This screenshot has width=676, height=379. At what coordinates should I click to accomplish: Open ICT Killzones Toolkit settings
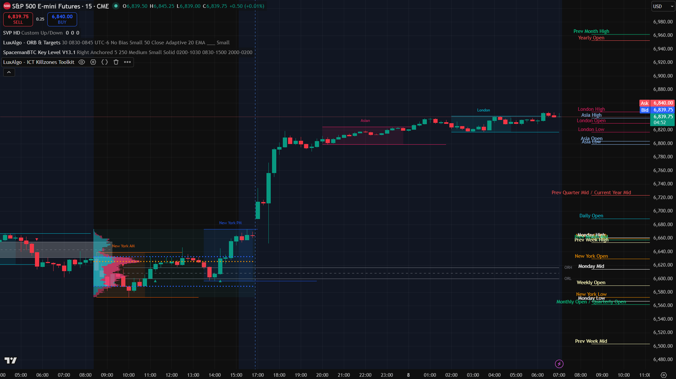click(93, 62)
